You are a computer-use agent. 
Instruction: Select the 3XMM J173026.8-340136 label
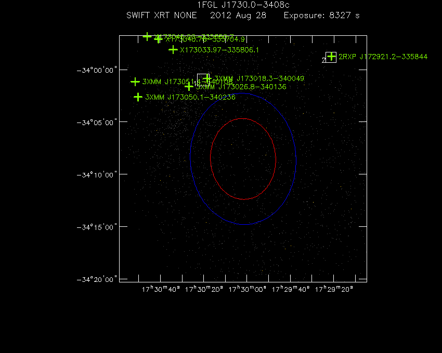(x=241, y=87)
